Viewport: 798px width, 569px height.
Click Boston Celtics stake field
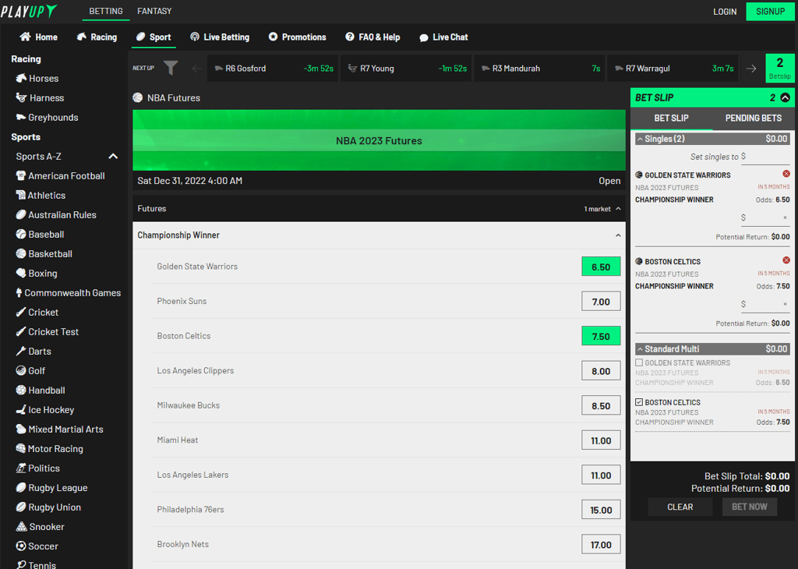point(766,304)
